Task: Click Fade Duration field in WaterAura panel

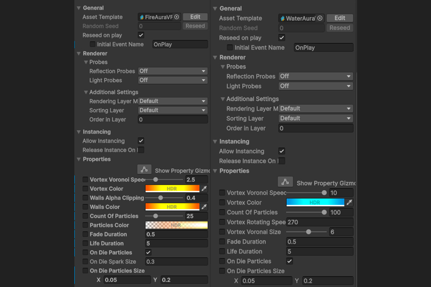Action: pyautogui.click(x=320, y=241)
